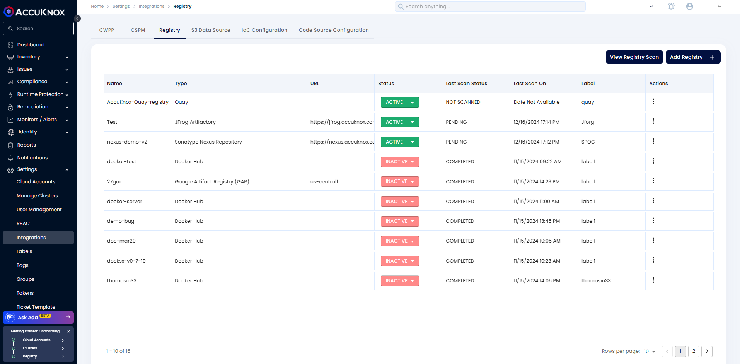The image size is (740, 364).
Task: Click the Home breadcrumb link
Action: pos(97,7)
